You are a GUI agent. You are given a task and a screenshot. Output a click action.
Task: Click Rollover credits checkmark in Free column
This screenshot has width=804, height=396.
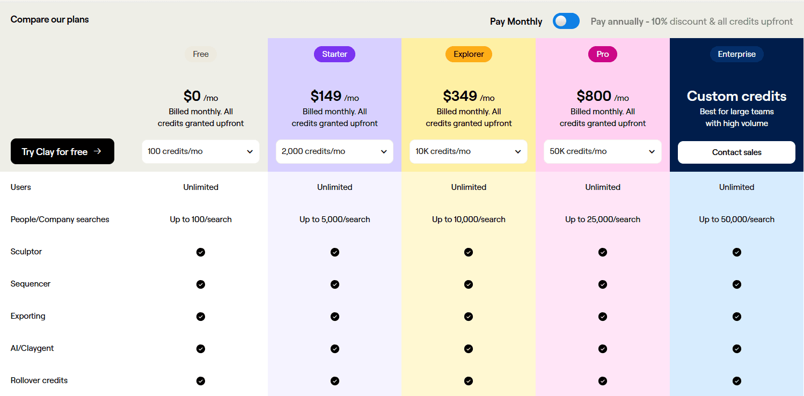(201, 381)
